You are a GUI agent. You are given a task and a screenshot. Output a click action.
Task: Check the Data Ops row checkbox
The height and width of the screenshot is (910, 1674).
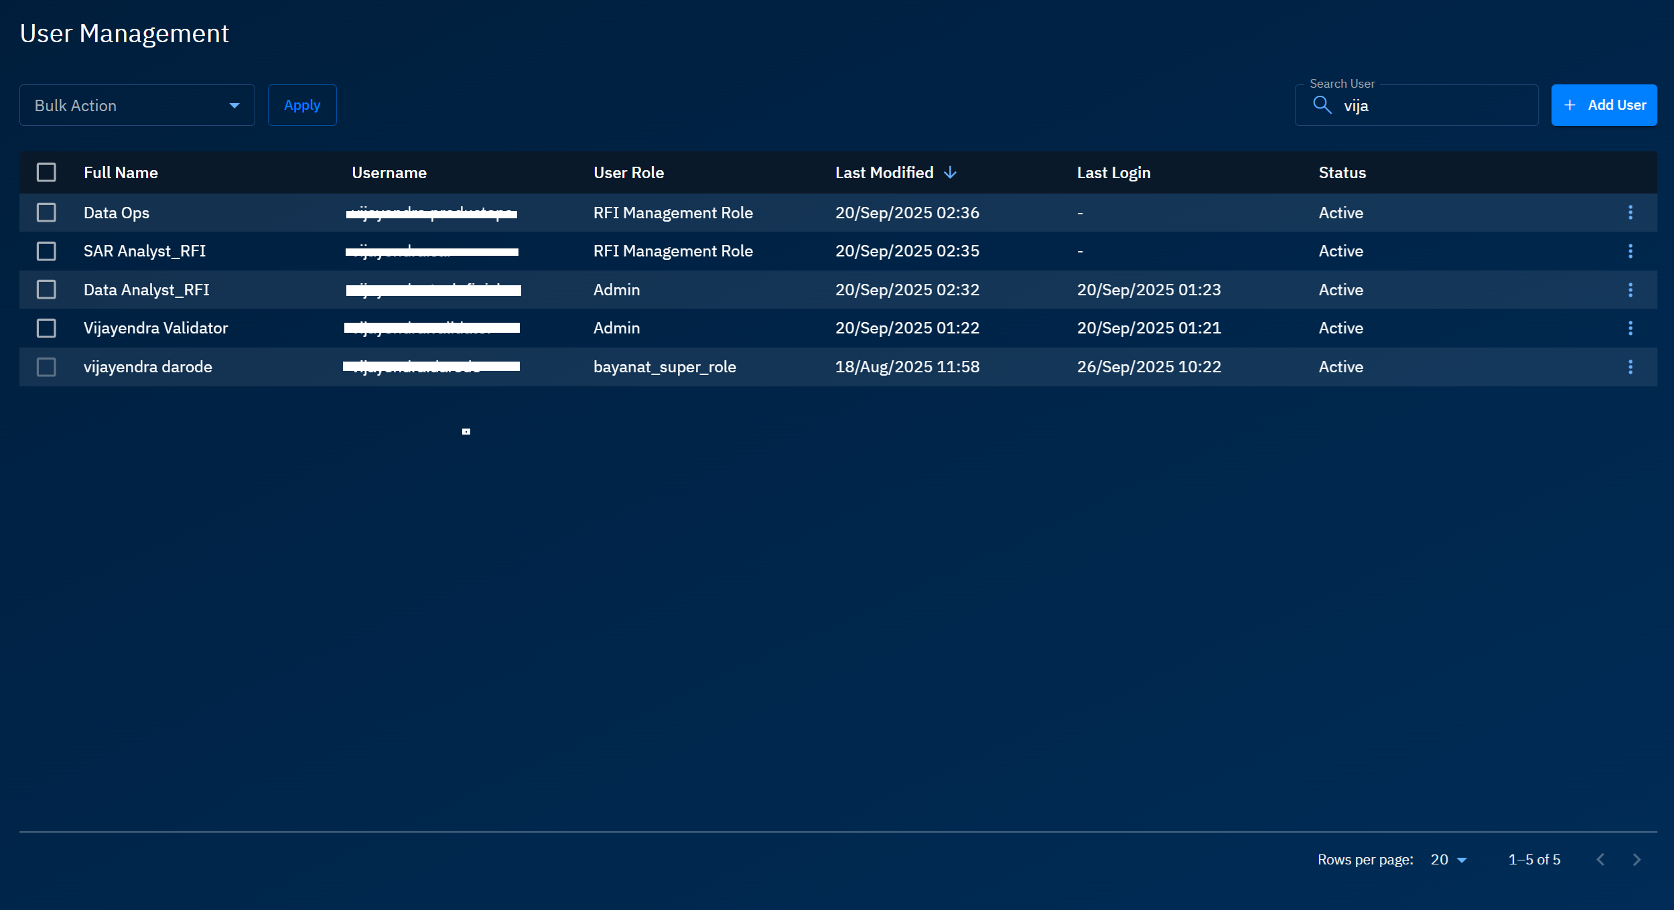click(46, 212)
